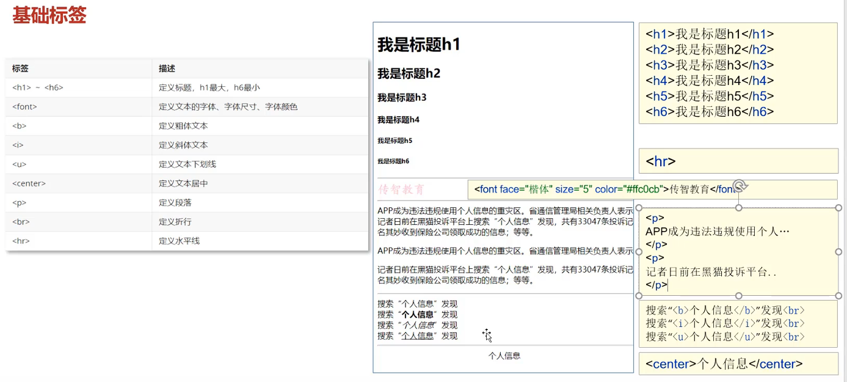
Task: Select the <br> tag table cell
Action: 79,221
